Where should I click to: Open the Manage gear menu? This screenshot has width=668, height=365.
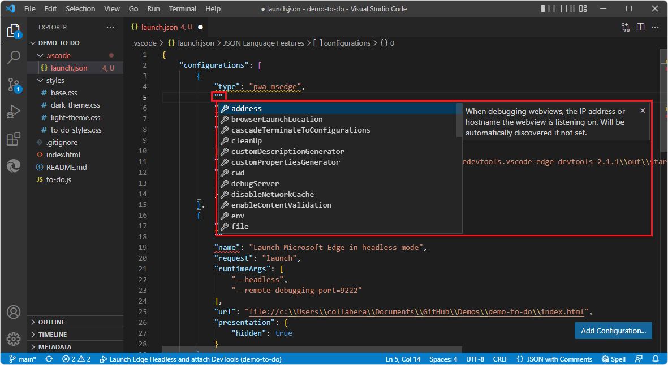(x=14, y=339)
